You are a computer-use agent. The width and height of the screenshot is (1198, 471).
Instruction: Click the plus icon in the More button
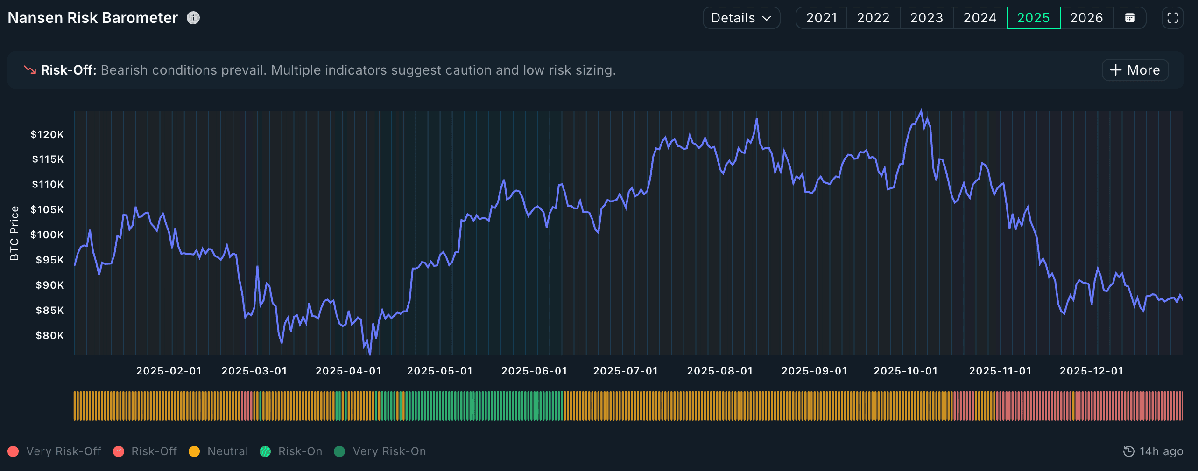pyautogui.click(x=1115, y=70)
